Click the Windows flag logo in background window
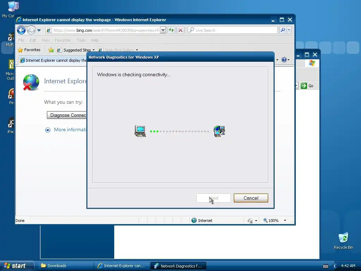This screenshot has width=361, height=271. (312, 63)
